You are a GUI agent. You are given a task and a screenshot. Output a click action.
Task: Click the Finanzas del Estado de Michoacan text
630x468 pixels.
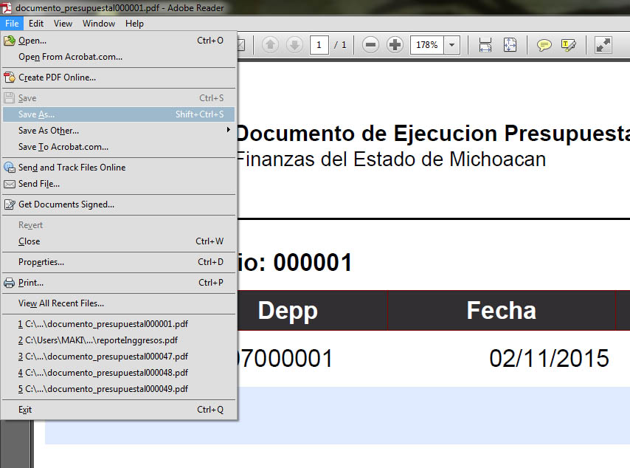point(391,159)
